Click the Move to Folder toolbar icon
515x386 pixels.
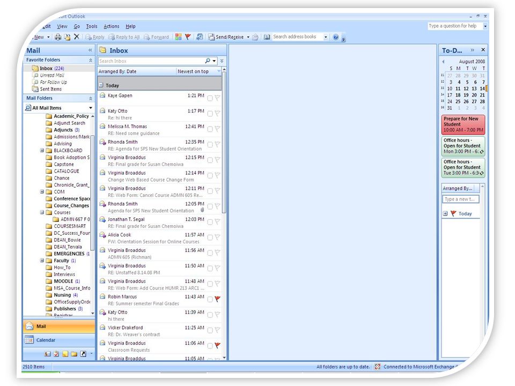point(67,37)
